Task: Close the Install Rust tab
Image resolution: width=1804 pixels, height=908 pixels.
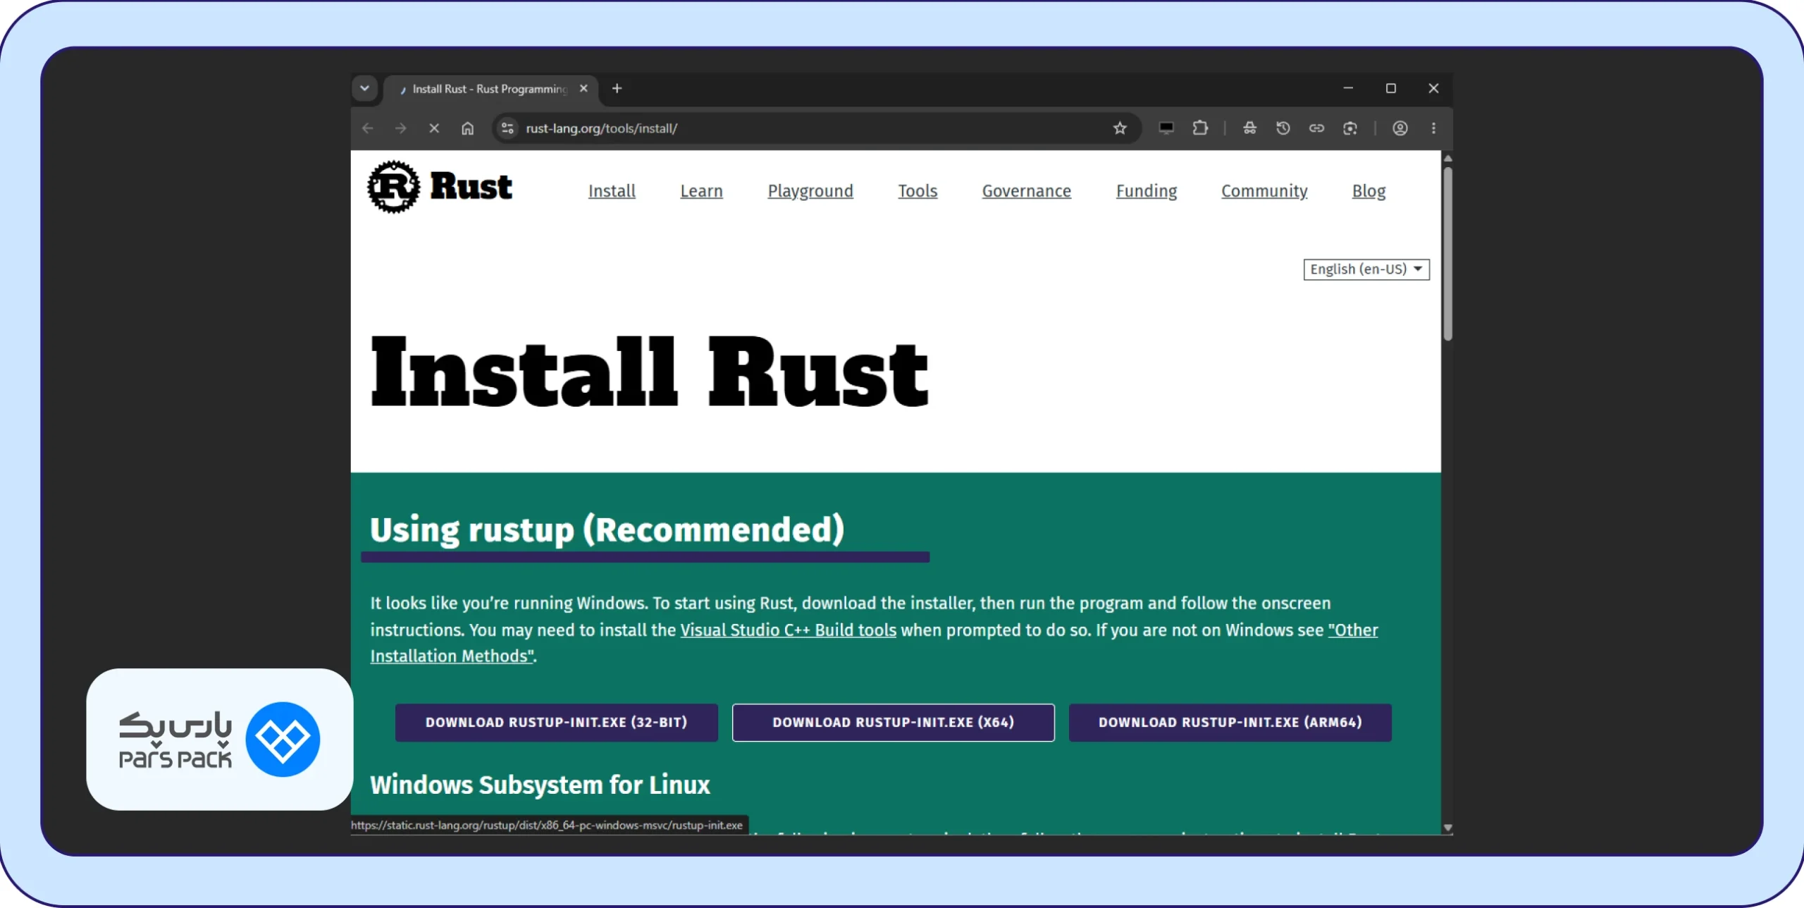Action: [583, 89]
